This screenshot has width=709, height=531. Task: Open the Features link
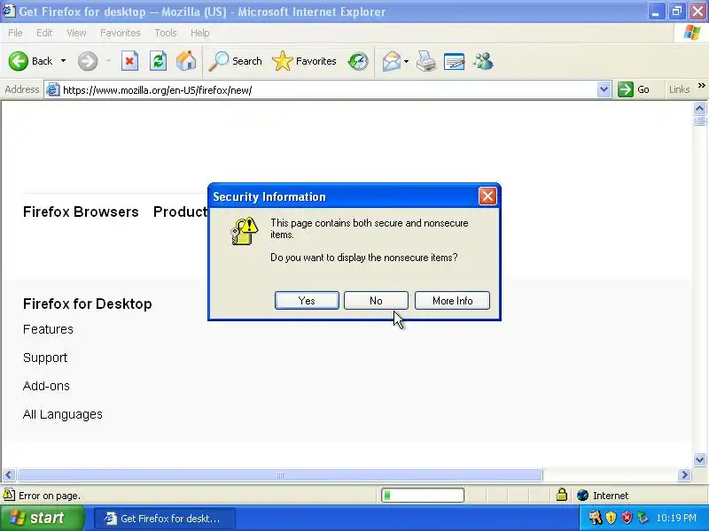(x=48, y=329)
